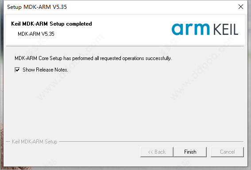
Task: Click the KEIL wordmark in the banner
Action: tap(226, 30)
